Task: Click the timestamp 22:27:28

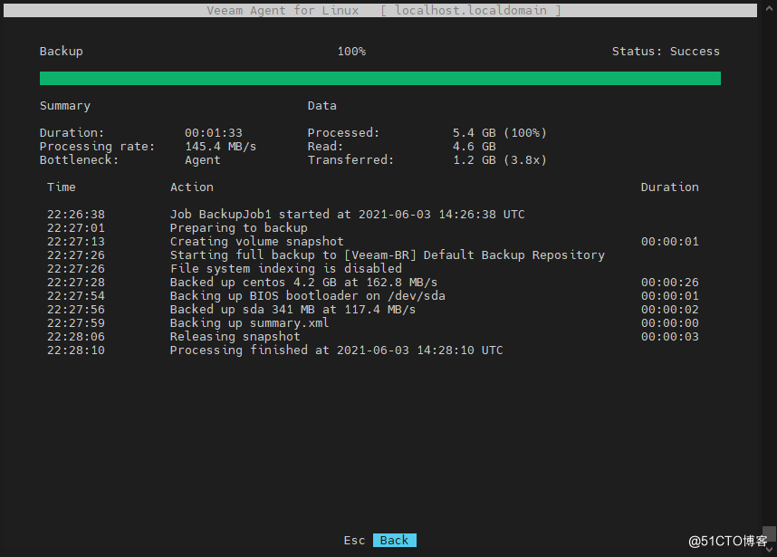Action: 76,282
